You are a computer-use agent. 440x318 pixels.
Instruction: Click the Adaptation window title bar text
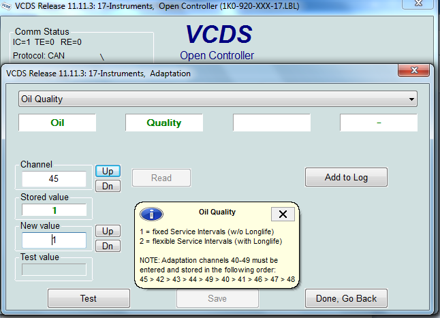click(x=98, y=74)
